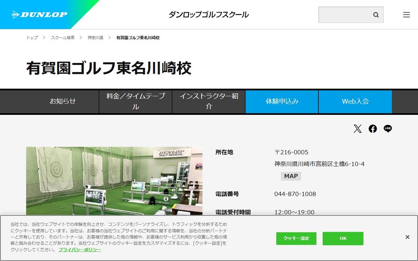418x261 pixels.
Task: Click the 電話番号 label
Action: coord(227,194)
